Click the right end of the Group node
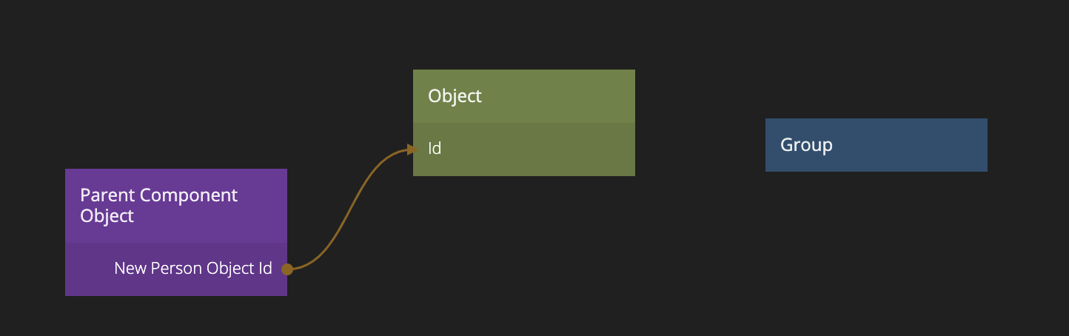The width and height of the screenshot is (1069, 336). (970, 145)
